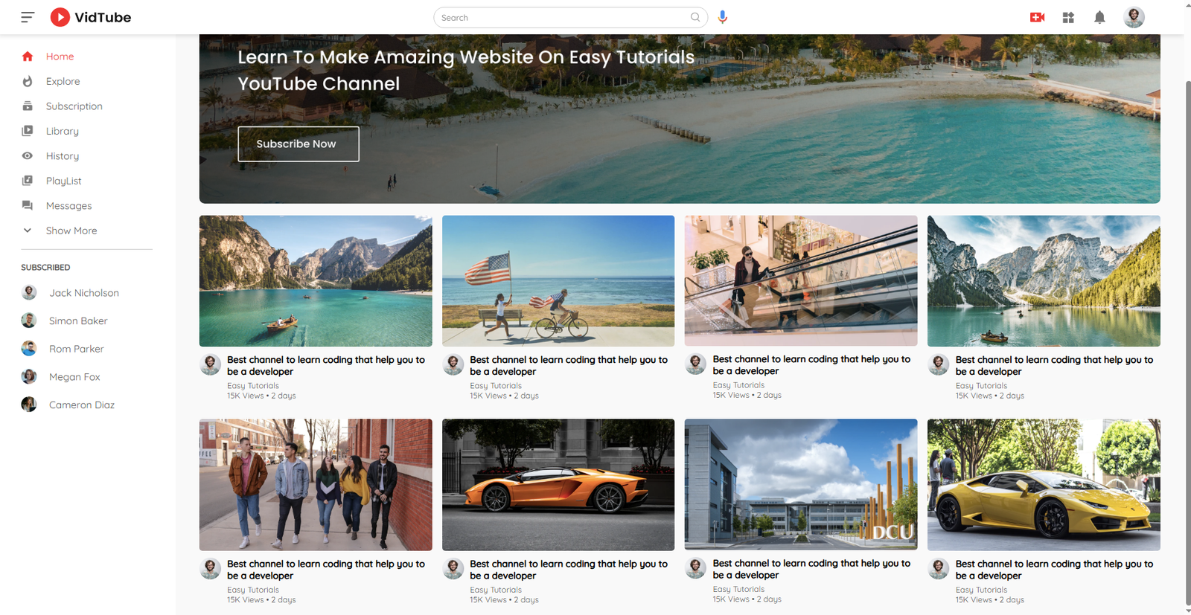
Task: View watch History
Action: 62,156
